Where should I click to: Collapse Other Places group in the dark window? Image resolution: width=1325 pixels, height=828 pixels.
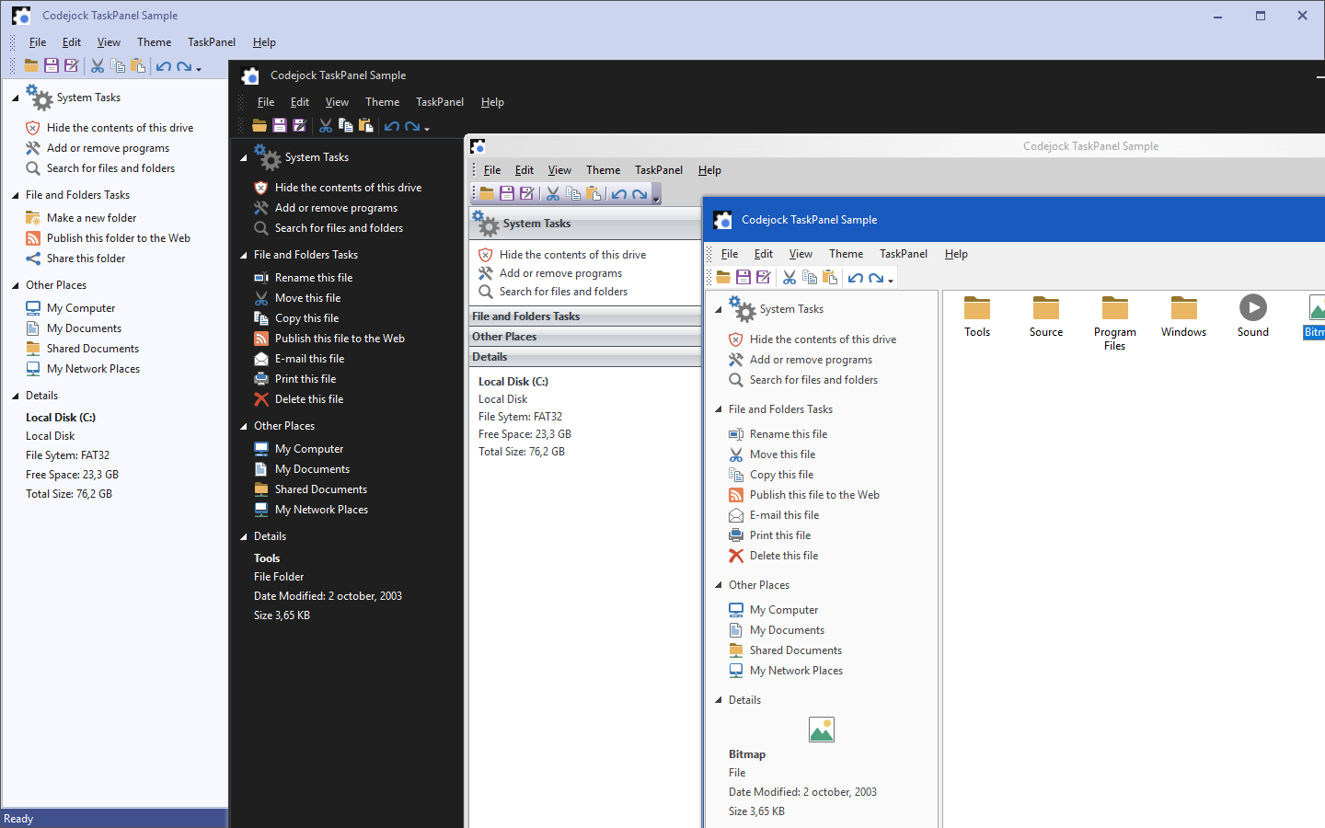(244, 426)
